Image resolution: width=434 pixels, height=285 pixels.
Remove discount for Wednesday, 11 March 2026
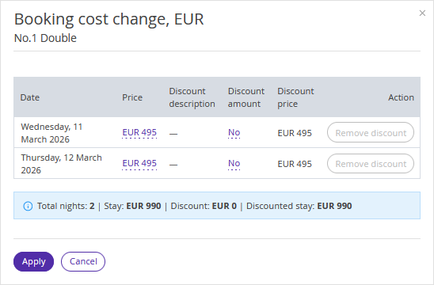(x=371, y=132)
